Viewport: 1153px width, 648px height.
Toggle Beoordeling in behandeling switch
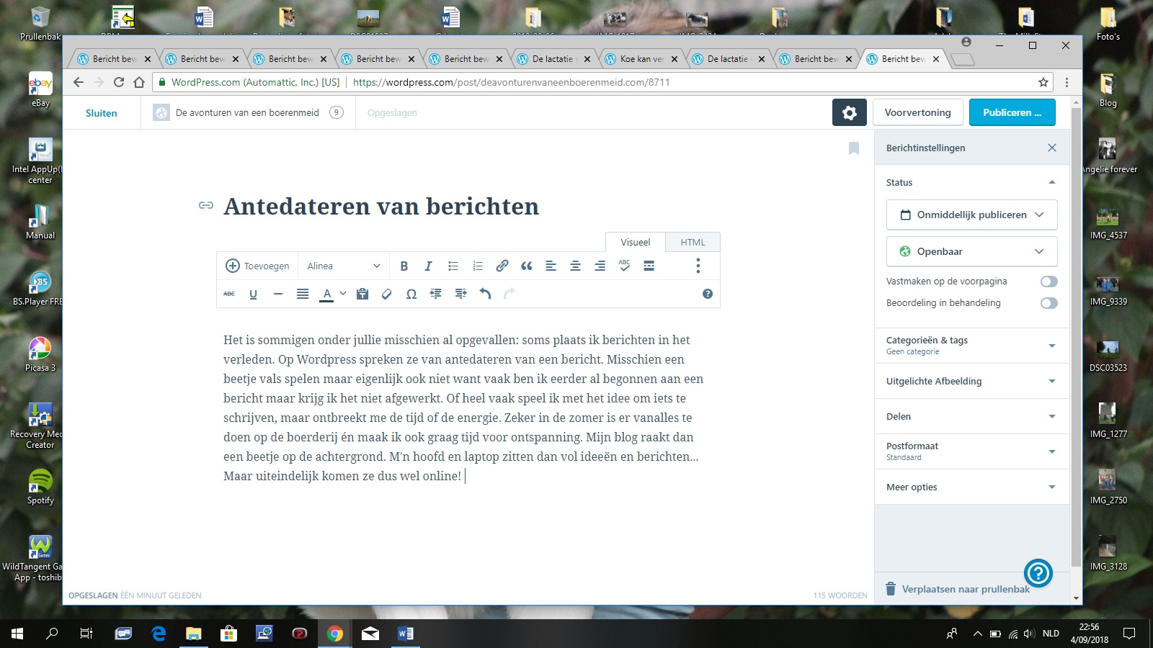[1049, 303]
